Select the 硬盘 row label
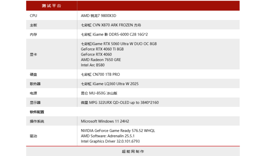 34,74
